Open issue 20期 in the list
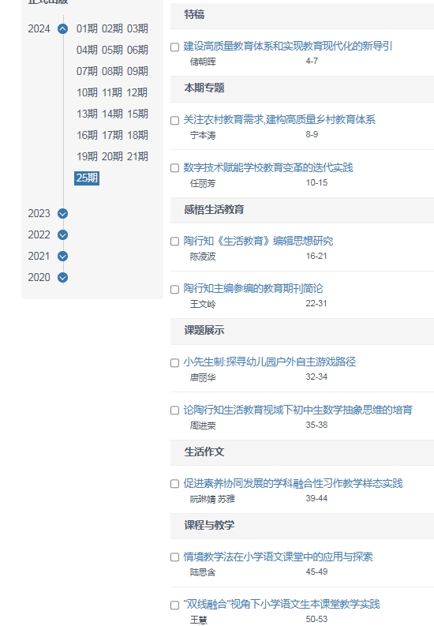The image size is (434, 626). pos(112,156)
